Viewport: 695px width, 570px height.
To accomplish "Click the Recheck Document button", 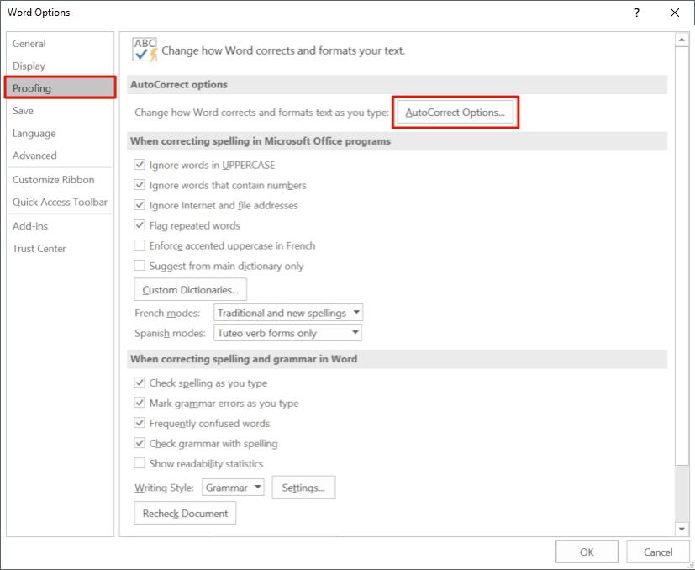I will pos(185,513).
